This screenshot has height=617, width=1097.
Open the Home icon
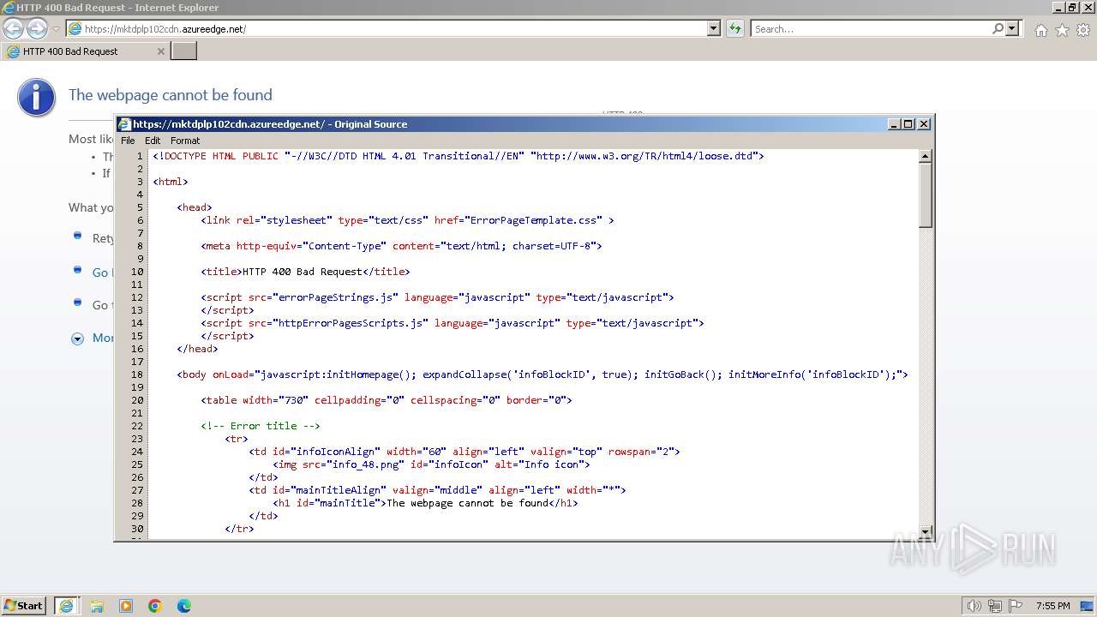click(1040, 30)
